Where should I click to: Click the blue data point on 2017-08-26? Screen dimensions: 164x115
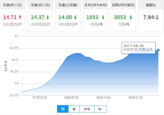click(x=158, y=50)
